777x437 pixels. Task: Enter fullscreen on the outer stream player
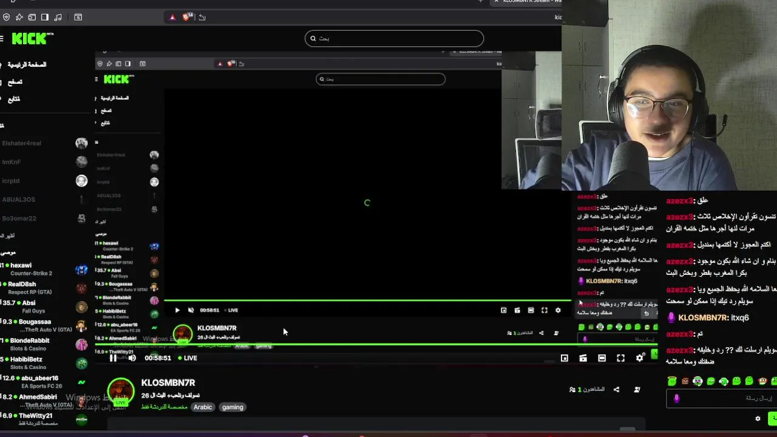620,358
